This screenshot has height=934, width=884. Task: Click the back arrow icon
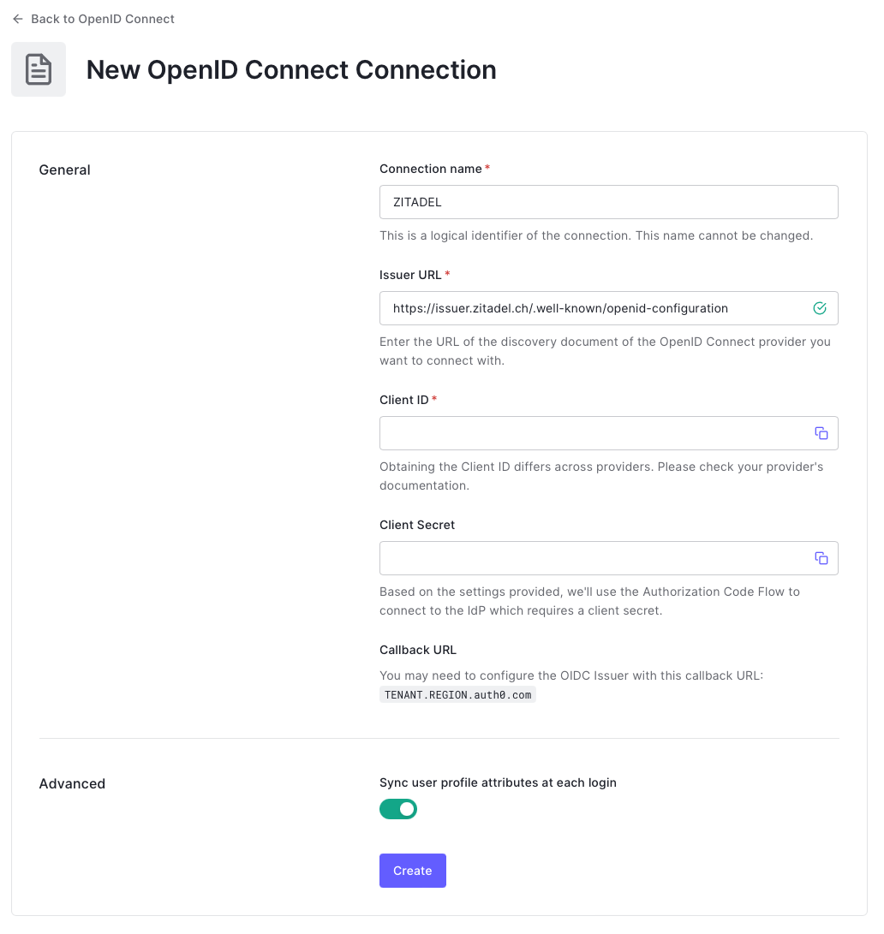tap(17, 19)
